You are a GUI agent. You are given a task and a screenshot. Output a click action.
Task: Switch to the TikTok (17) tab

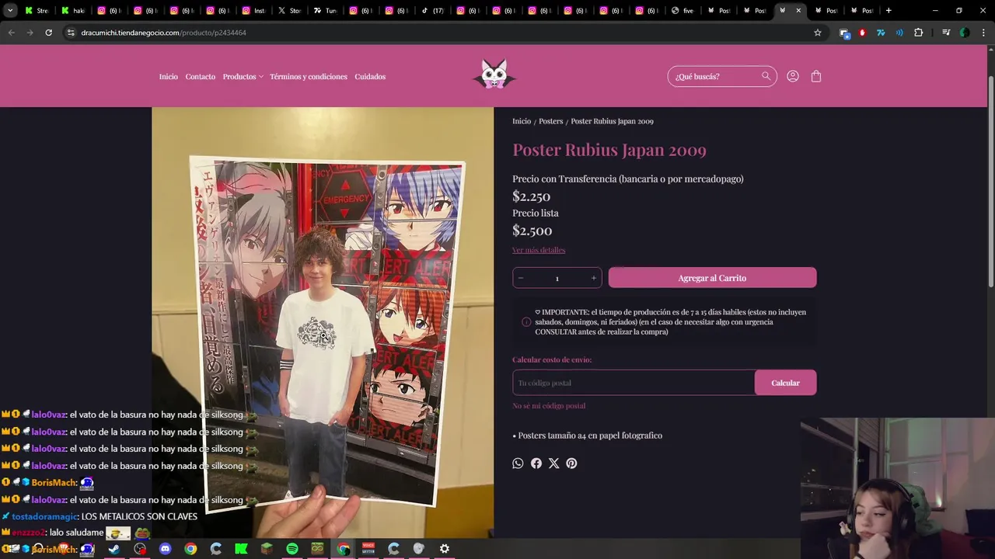(x=432, y=11)
